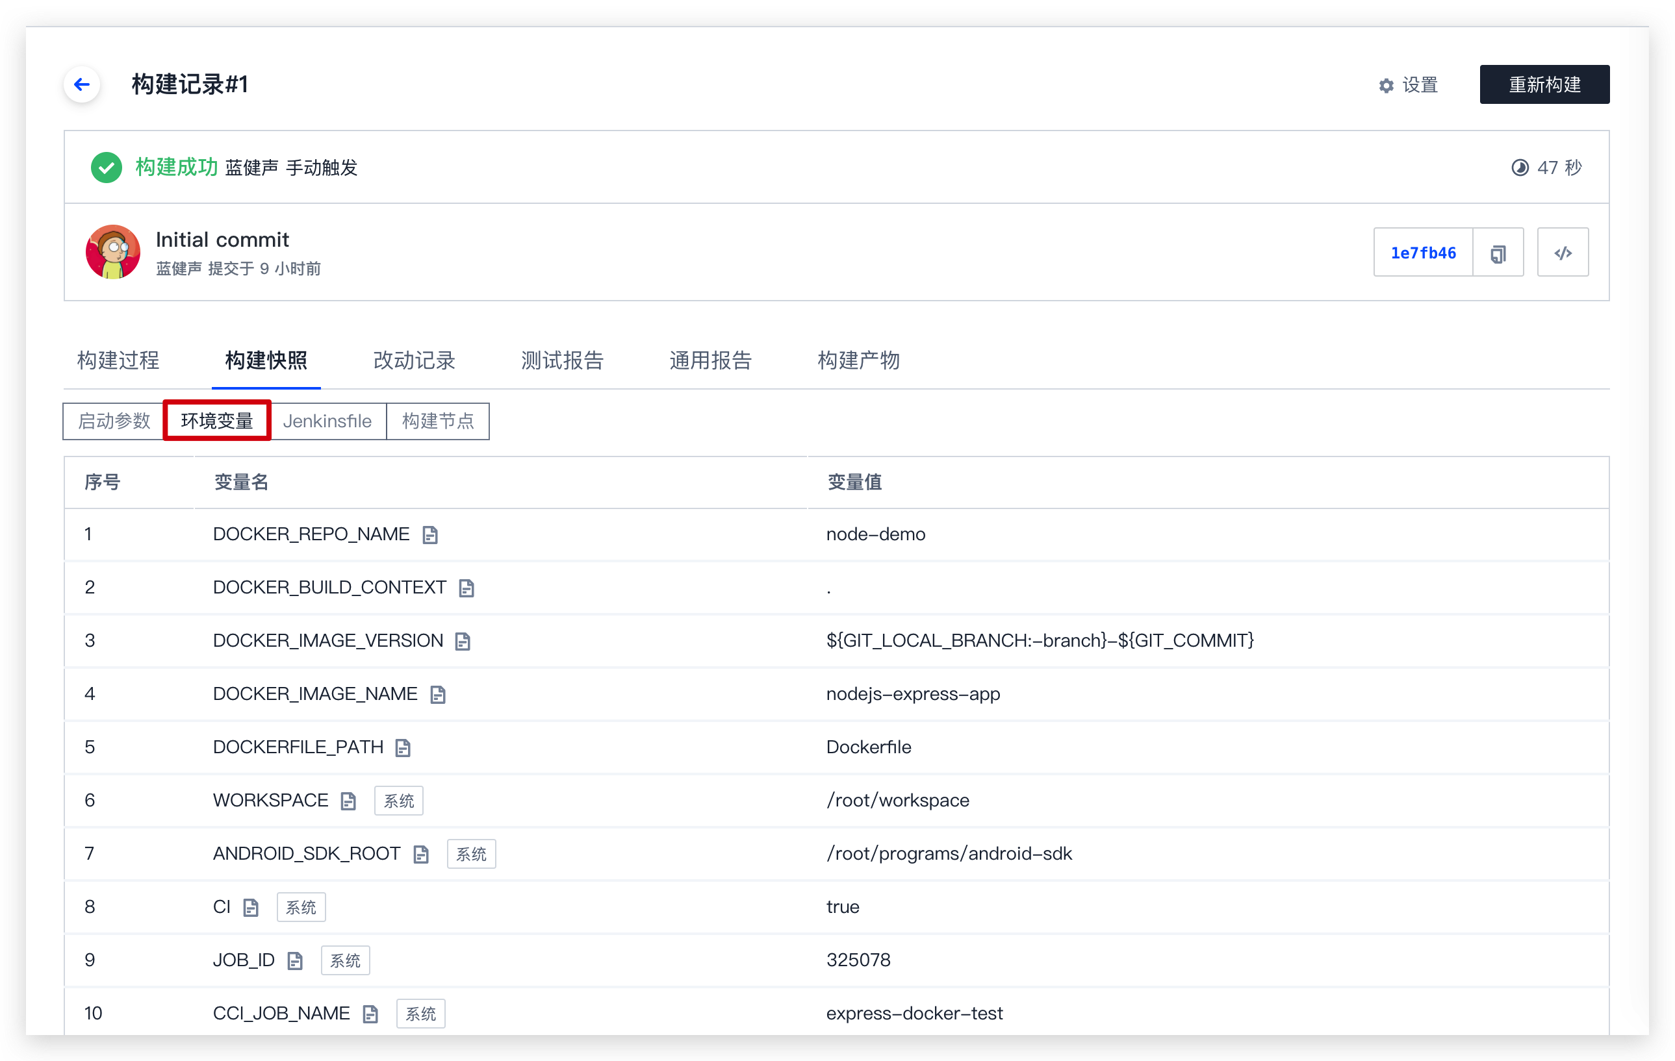Click the value /root/workspace
Viewport: 1675px width, 1061px height.
(898, 801)
